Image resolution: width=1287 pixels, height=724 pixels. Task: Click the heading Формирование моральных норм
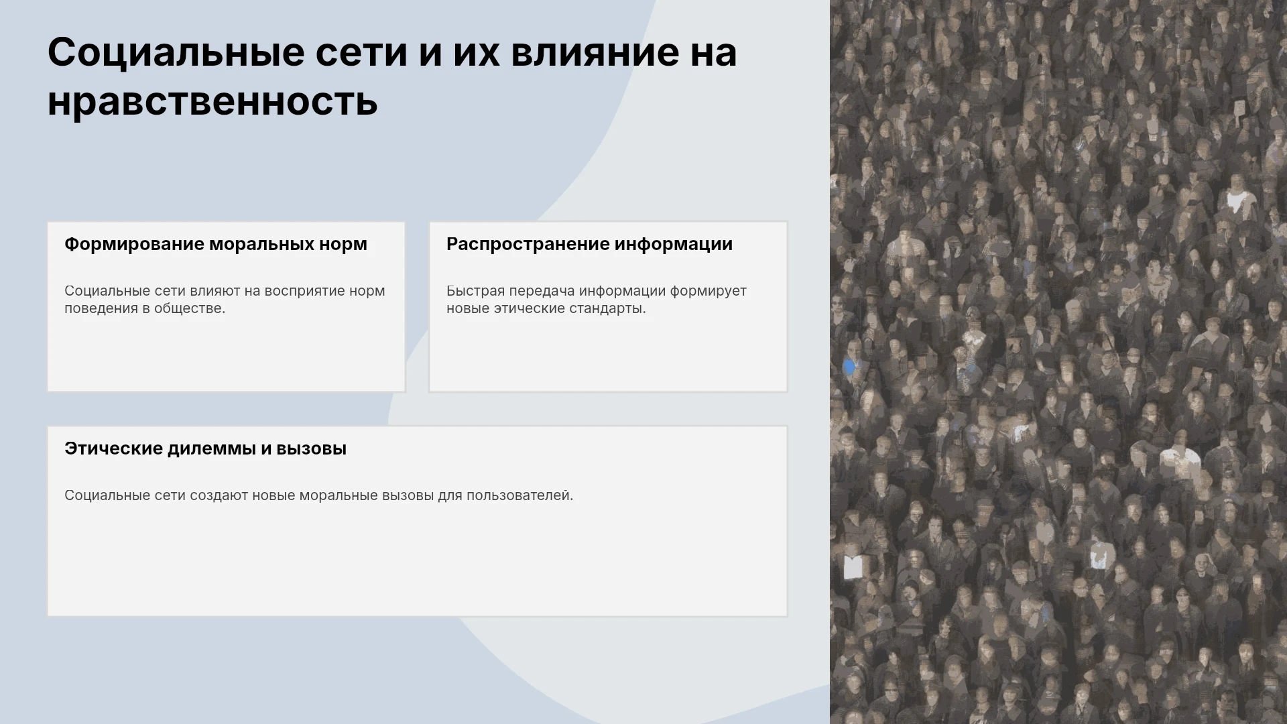(216, 244)
